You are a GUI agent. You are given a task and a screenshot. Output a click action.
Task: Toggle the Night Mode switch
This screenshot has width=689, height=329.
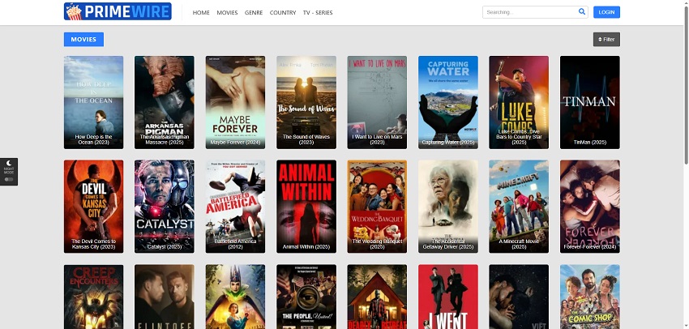tap(9, 180)
